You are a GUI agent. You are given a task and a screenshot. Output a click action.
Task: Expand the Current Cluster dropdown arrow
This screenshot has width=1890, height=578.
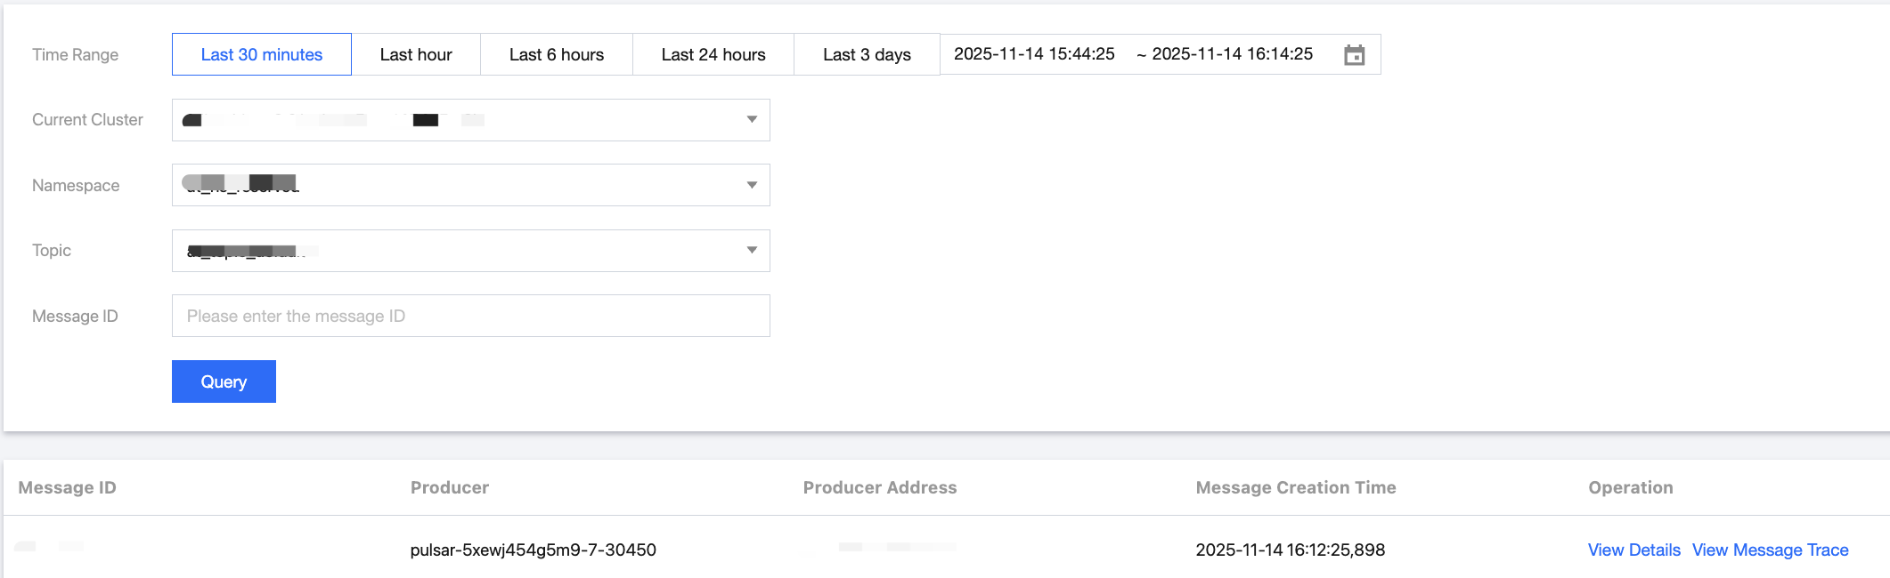click(752, 120)
